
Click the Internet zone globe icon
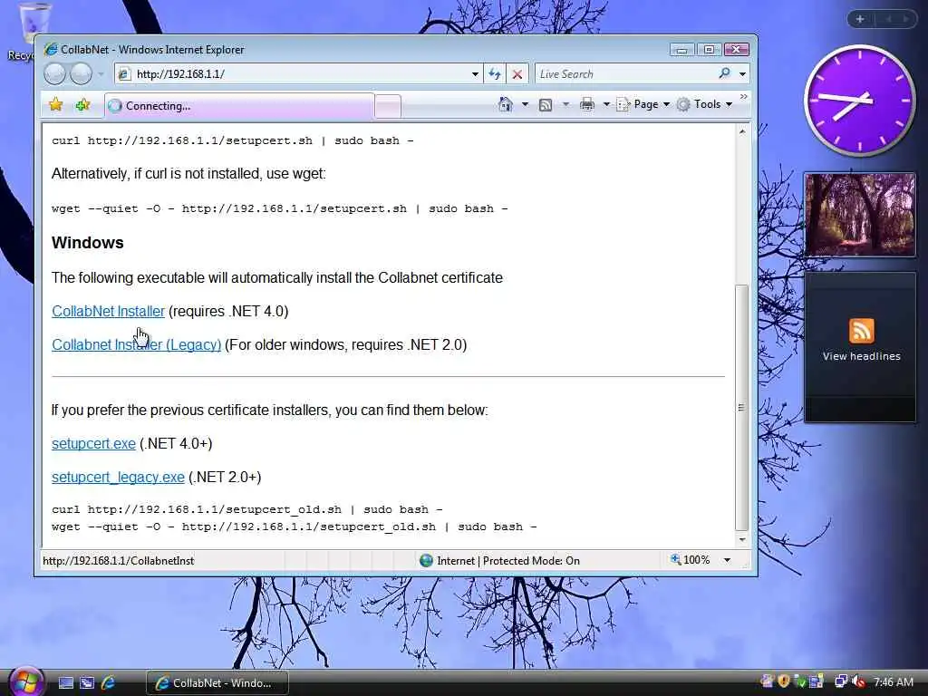click(x=426, y=560)
